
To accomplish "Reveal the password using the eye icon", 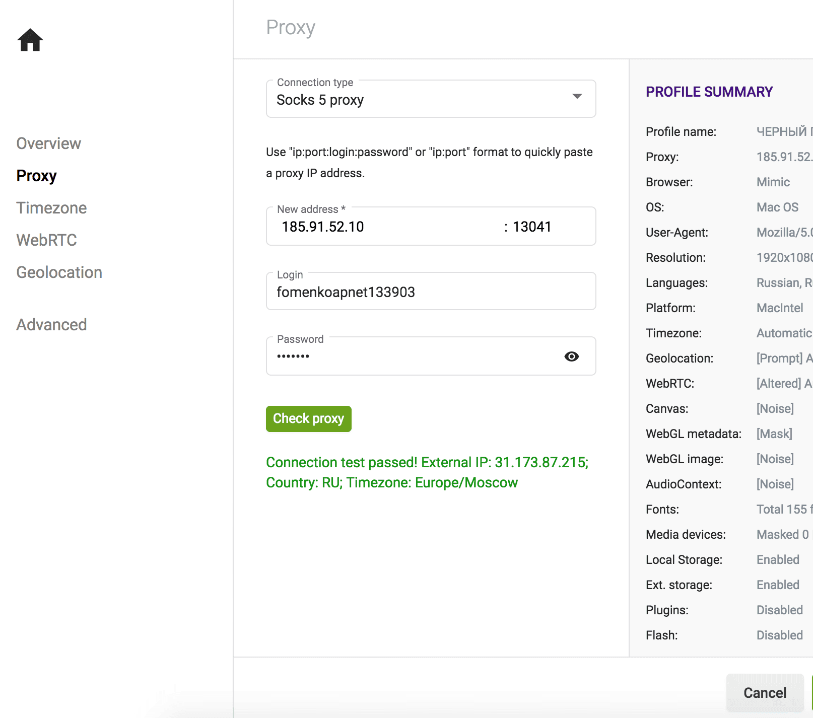I will tap(572, 356).
